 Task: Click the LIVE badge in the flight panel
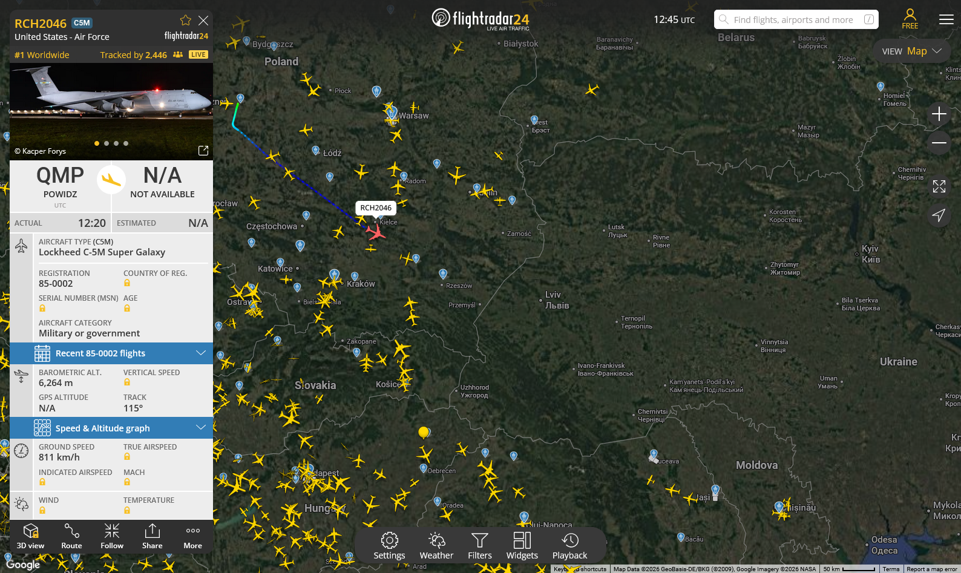(x=198, y=54)
